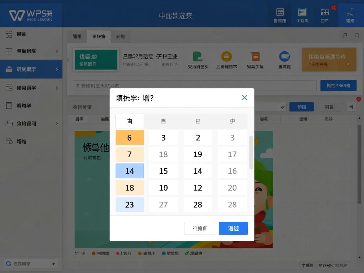Select the grid icon in the header
The height and width of the screenshot is (273, 364).
325,15
